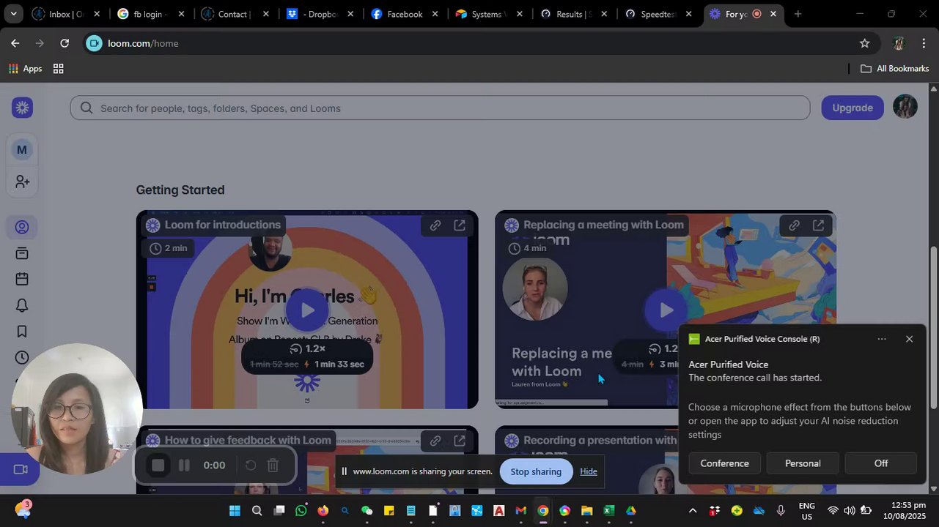Open the For You person icon in sidebar
This screenshot has width=939, height=527.
22,228
